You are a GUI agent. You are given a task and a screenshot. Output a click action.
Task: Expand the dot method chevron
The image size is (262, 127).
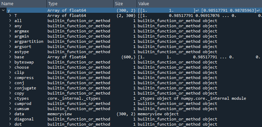coord(10,124)
